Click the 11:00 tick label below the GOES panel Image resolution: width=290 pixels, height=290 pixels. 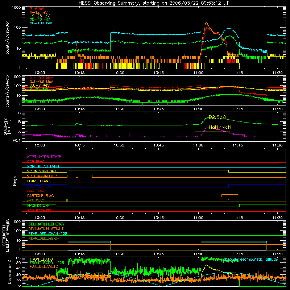pyautogui.click(x=198, y=145)
